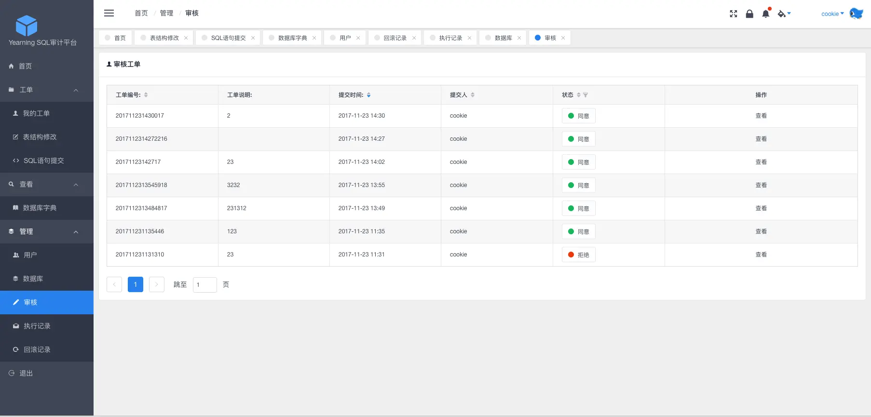
Task: Collapse the 查看 sidebar group
Action: (x=47, y=185)
